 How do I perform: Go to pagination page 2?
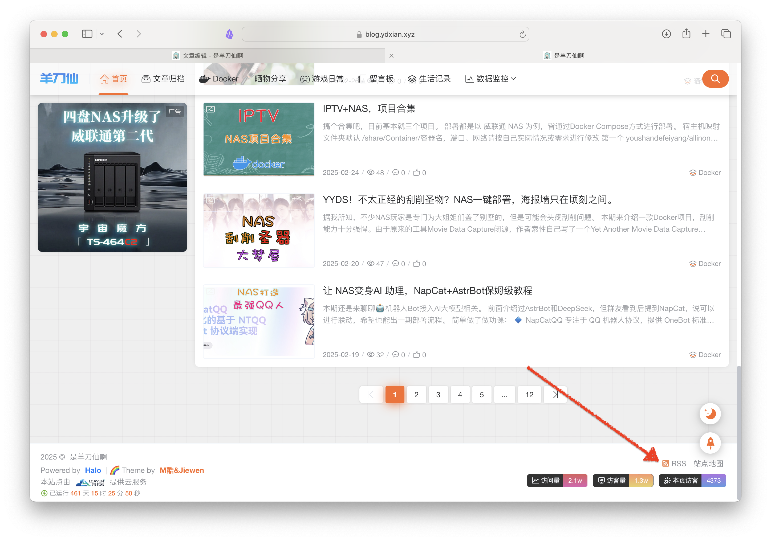point(416,395)
